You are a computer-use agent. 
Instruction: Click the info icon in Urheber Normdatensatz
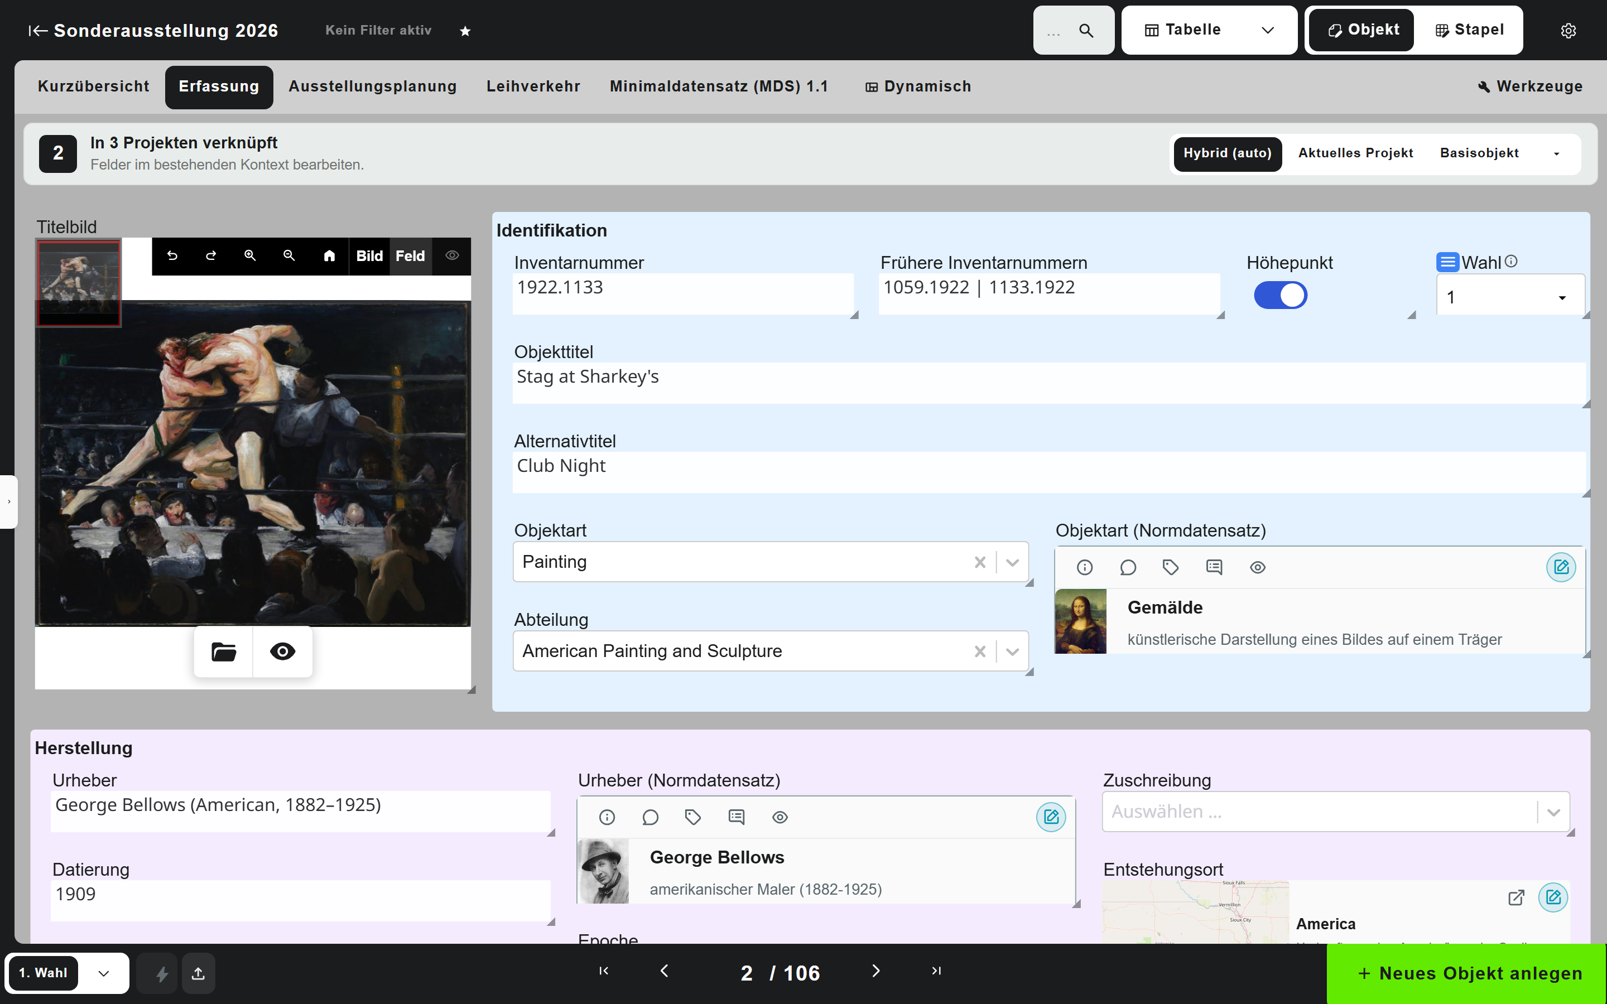(x=607, y=817)
